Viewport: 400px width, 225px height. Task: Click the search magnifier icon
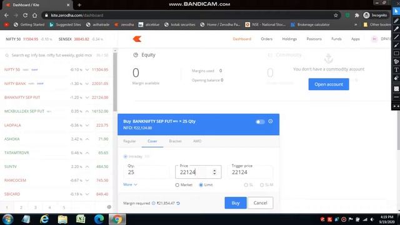click(7, 56)
